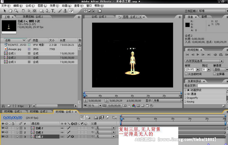Open the 文件 menu
This screenshot has width=228, height=145.
[x=6, y=6]
